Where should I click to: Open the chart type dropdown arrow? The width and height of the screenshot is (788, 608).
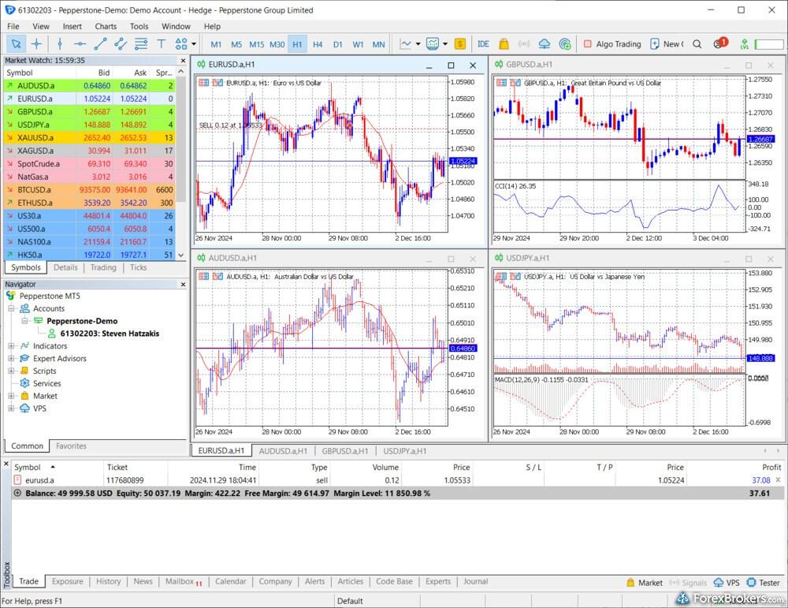point(418,44)
